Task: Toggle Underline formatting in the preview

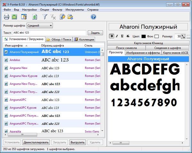Action: (x=123, y=36)
